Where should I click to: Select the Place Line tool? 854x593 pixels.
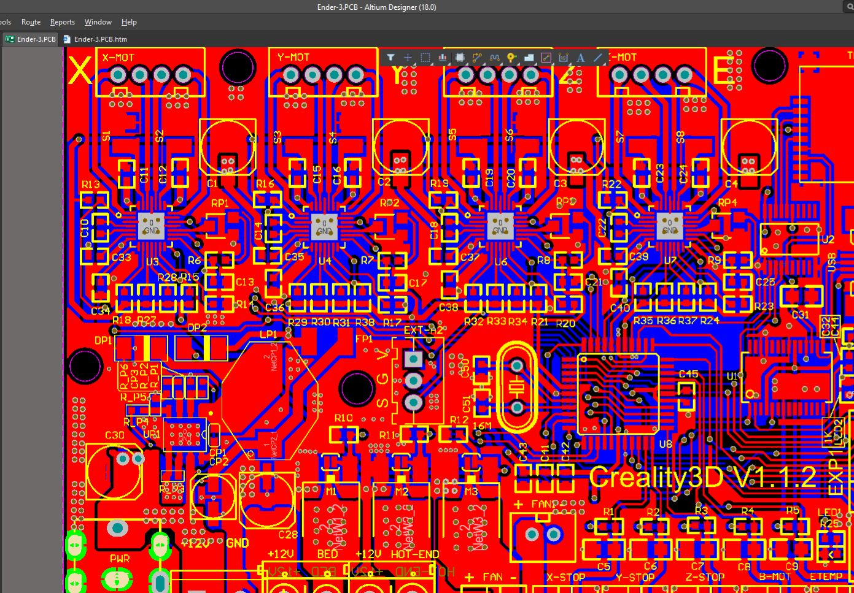click(598, 57)
